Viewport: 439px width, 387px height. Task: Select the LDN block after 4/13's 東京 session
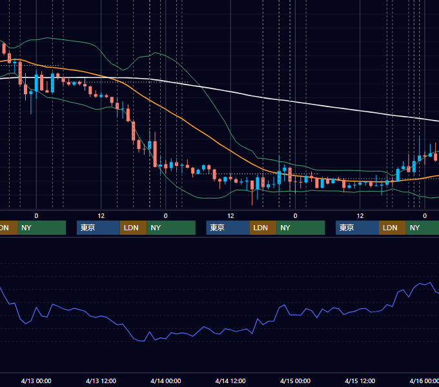133,228
